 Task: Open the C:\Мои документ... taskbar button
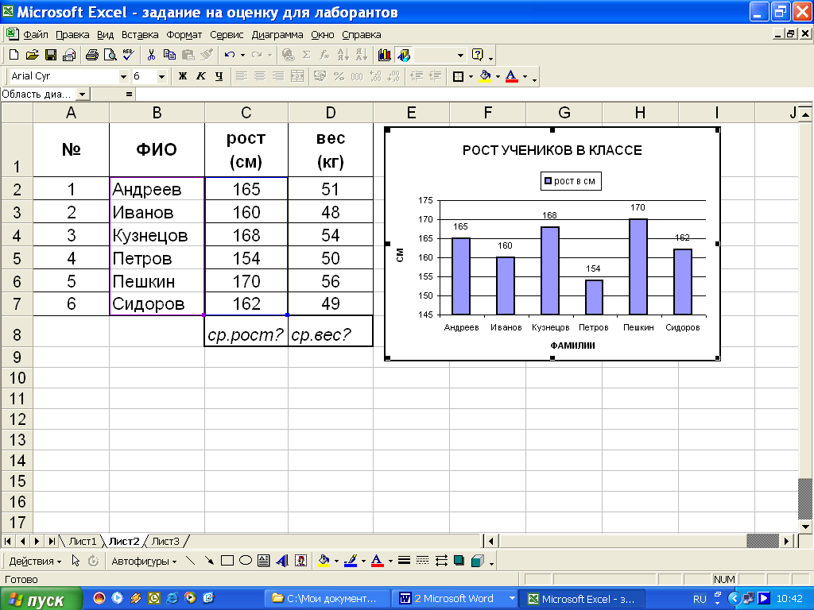(328, 599)
